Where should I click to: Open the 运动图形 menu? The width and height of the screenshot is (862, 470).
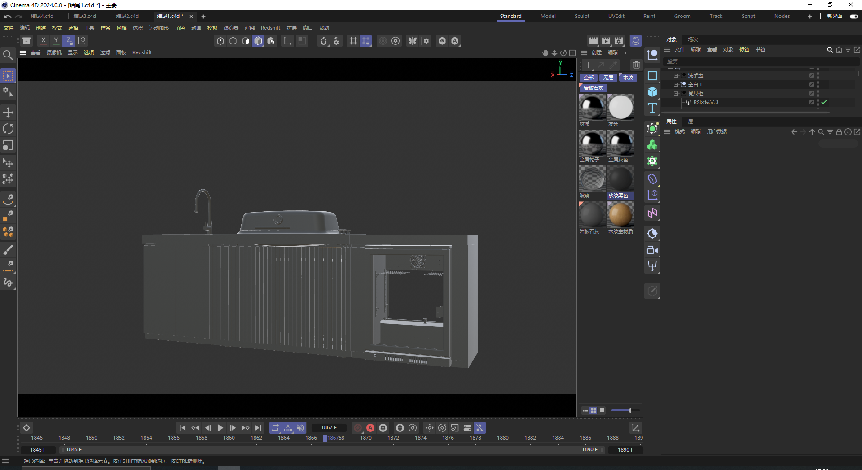pos(159,28)
